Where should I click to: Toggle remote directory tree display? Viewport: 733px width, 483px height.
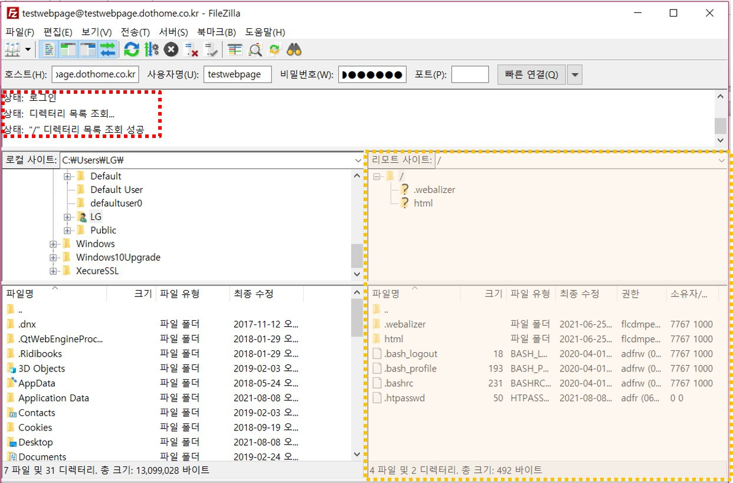(x=88, y=50)
